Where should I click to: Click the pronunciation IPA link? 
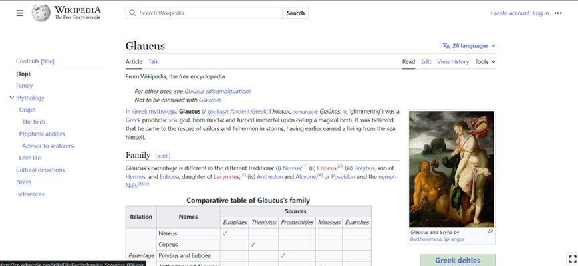[x=215, y=112]
